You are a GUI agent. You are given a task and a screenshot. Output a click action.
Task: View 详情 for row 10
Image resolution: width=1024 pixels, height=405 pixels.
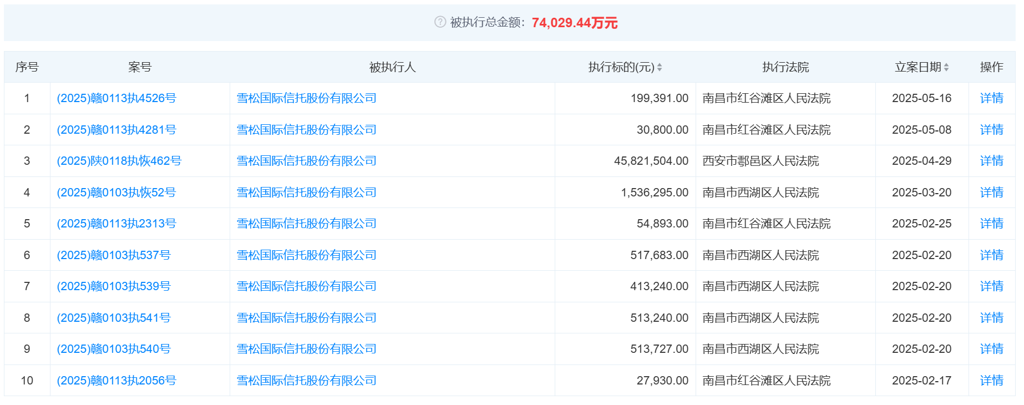(x=991, y=381)
